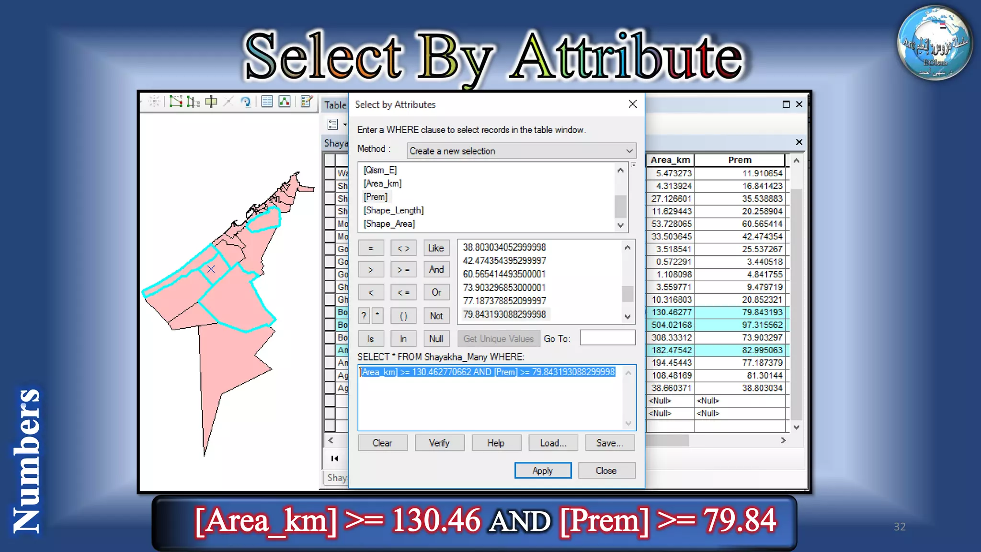Image resolution: width=981 pixels, height=552 pixels.
Task: Click the Apply button
Action: tap(542, 471)
